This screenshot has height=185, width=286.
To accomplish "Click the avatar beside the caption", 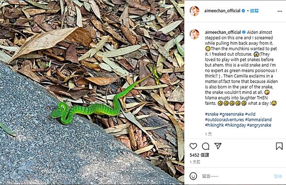I will click(x=194, y=34).
